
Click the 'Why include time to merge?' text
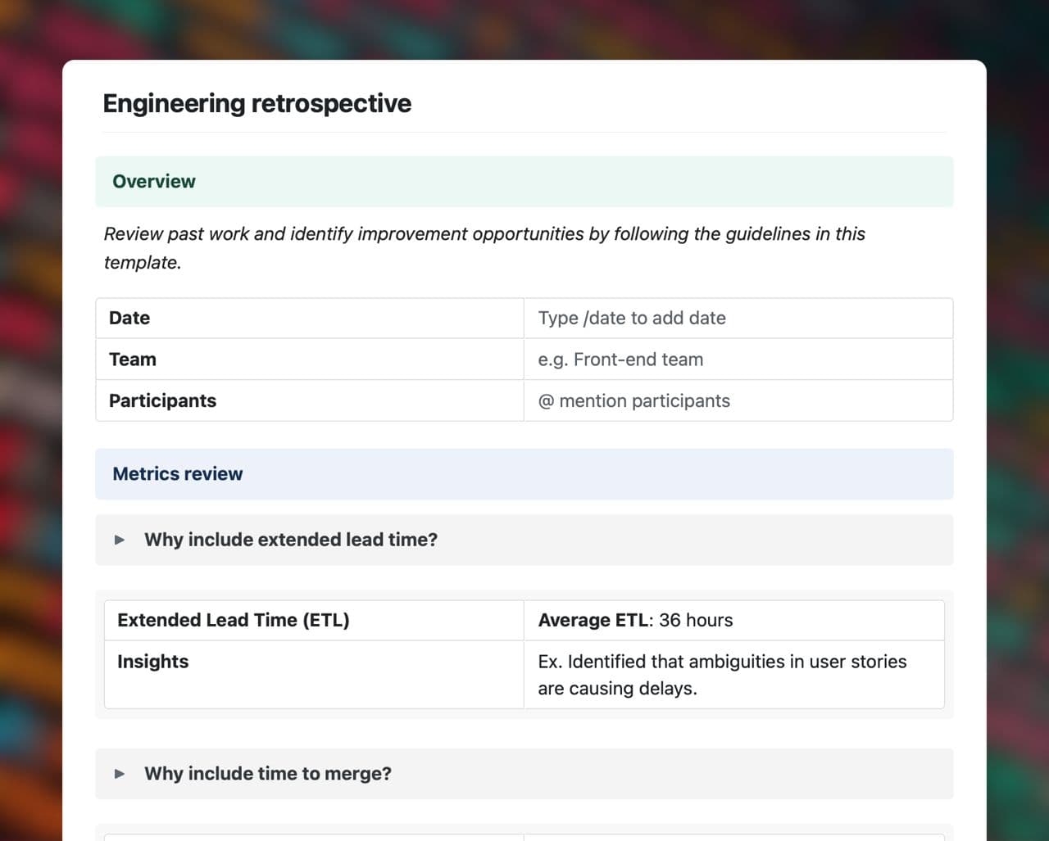click(x=268, y=774)
